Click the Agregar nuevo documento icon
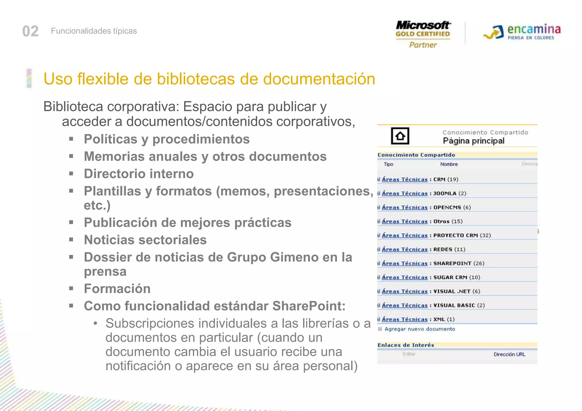Viewport: 582px width, 411px height. click(380, 329)
